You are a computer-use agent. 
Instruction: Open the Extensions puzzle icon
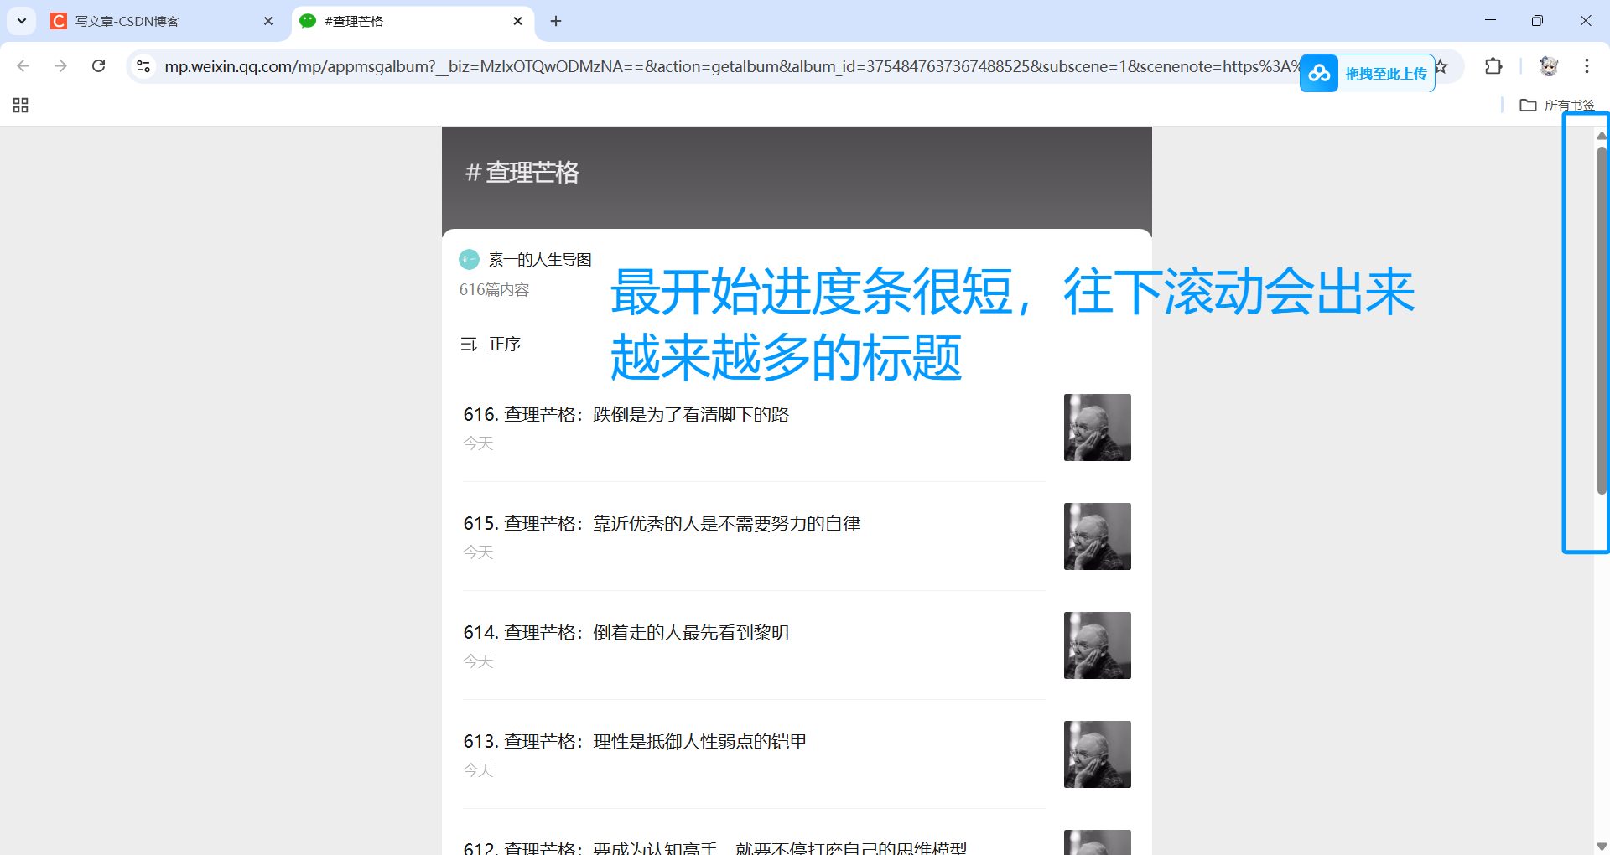click(1493, 66)
